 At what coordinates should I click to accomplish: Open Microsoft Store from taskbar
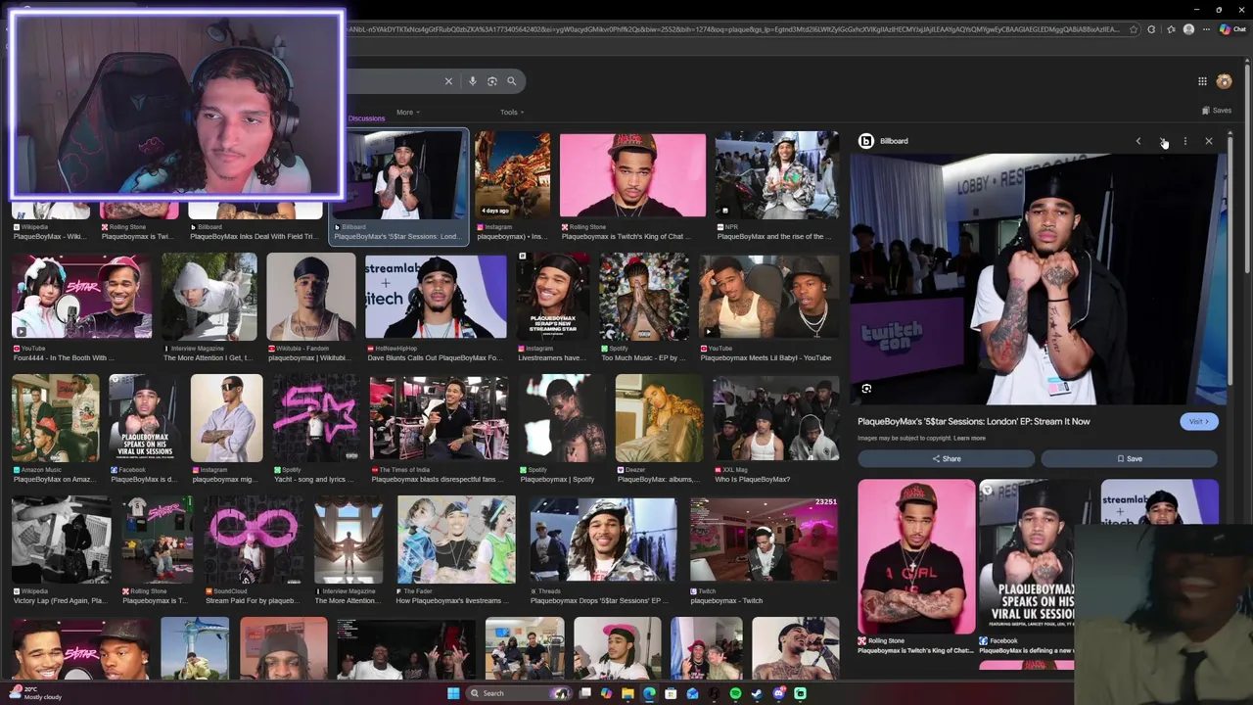pyautogui.click(x=671, y=693)
